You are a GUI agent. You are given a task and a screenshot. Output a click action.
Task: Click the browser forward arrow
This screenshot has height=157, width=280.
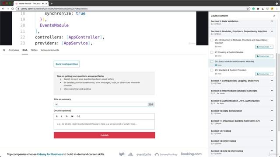click(8, 9)
